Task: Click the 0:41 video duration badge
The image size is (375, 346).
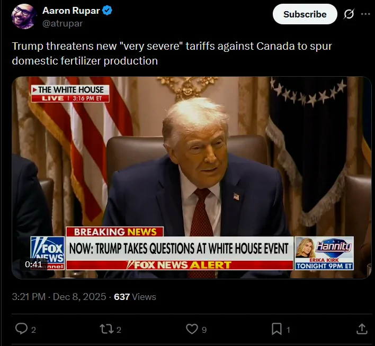Action: [33, 264]
